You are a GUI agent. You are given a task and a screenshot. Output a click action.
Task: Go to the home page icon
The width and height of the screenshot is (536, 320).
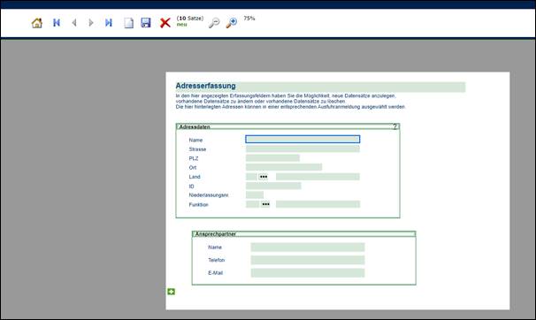(x=37, y=23)
